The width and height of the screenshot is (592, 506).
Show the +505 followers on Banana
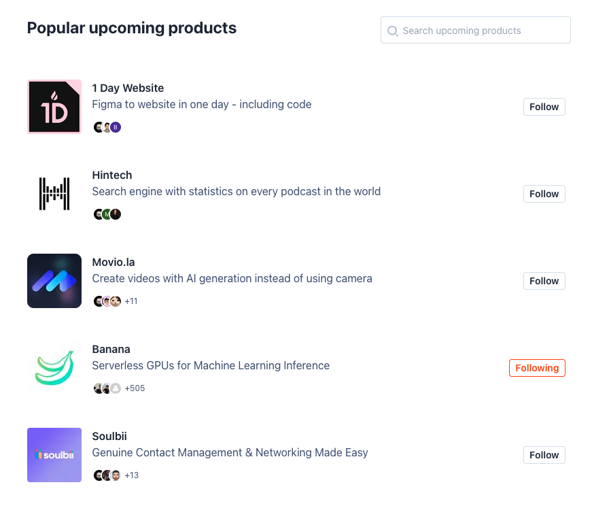tap(135, 388)
